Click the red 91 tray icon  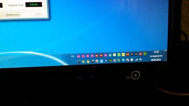pos(141,54)
